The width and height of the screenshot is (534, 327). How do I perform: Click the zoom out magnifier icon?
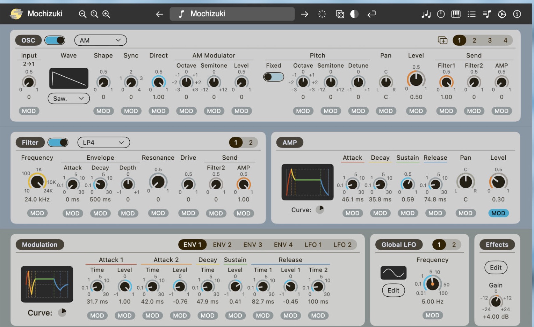82,14
